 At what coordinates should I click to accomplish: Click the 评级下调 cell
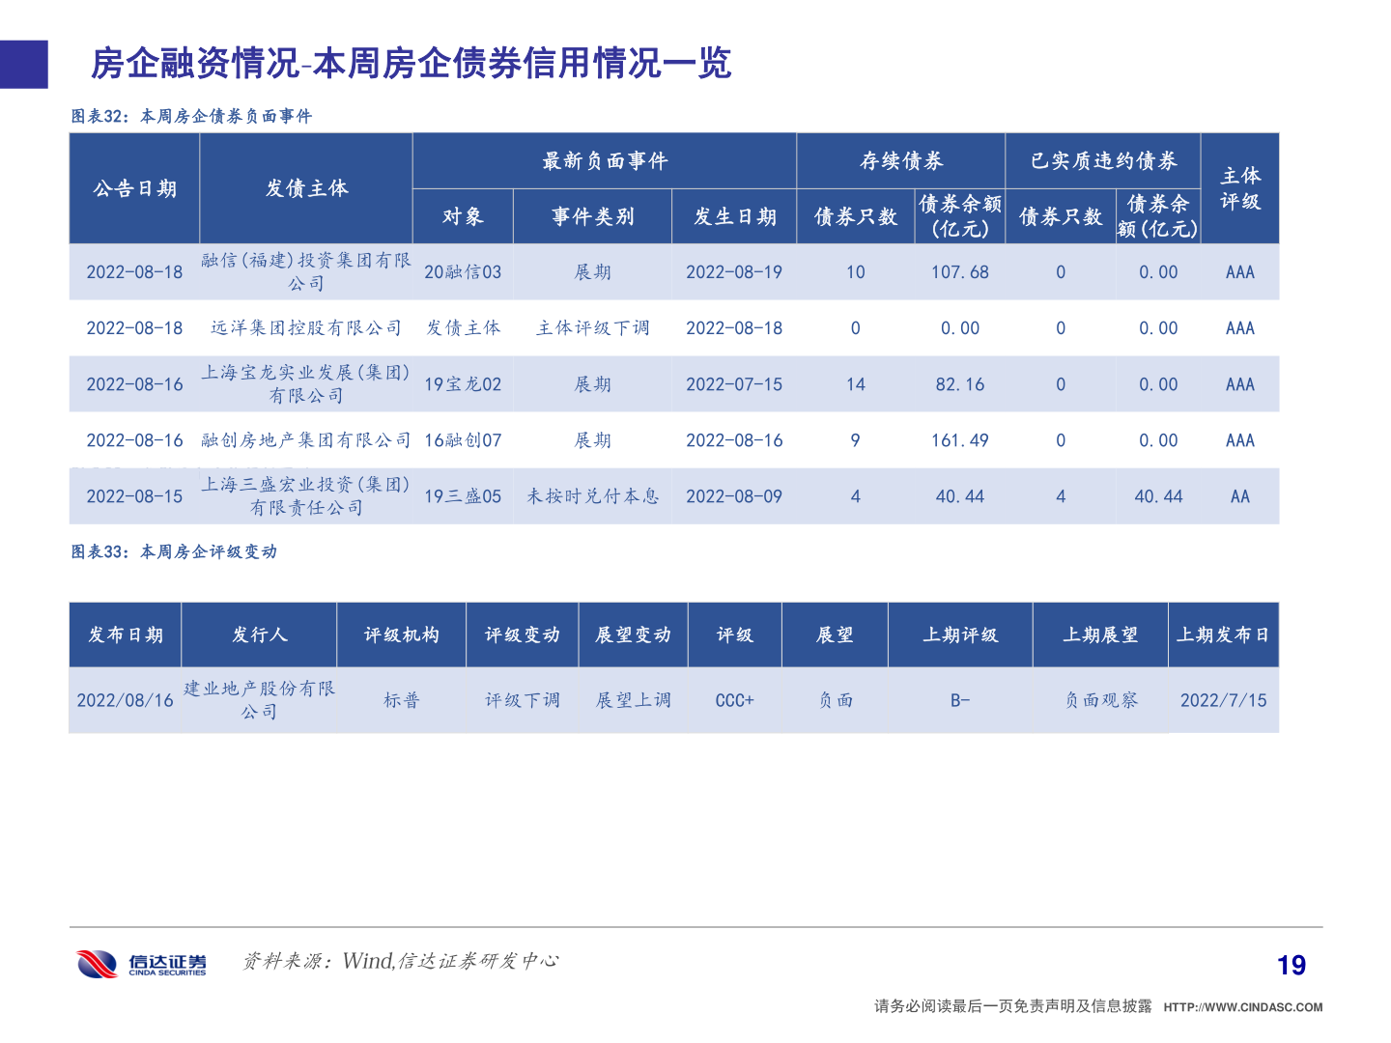click(523, 700)
